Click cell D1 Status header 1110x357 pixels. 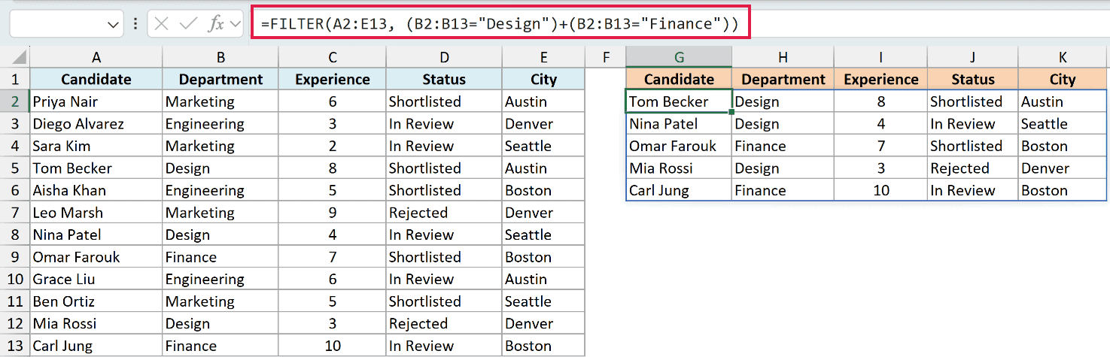coord(444,80)
